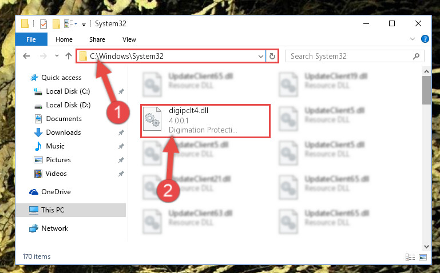Unpin Local Disk (C:) pin icon
Viewport: 440px width, 273px height.
(x=121, y=91)
